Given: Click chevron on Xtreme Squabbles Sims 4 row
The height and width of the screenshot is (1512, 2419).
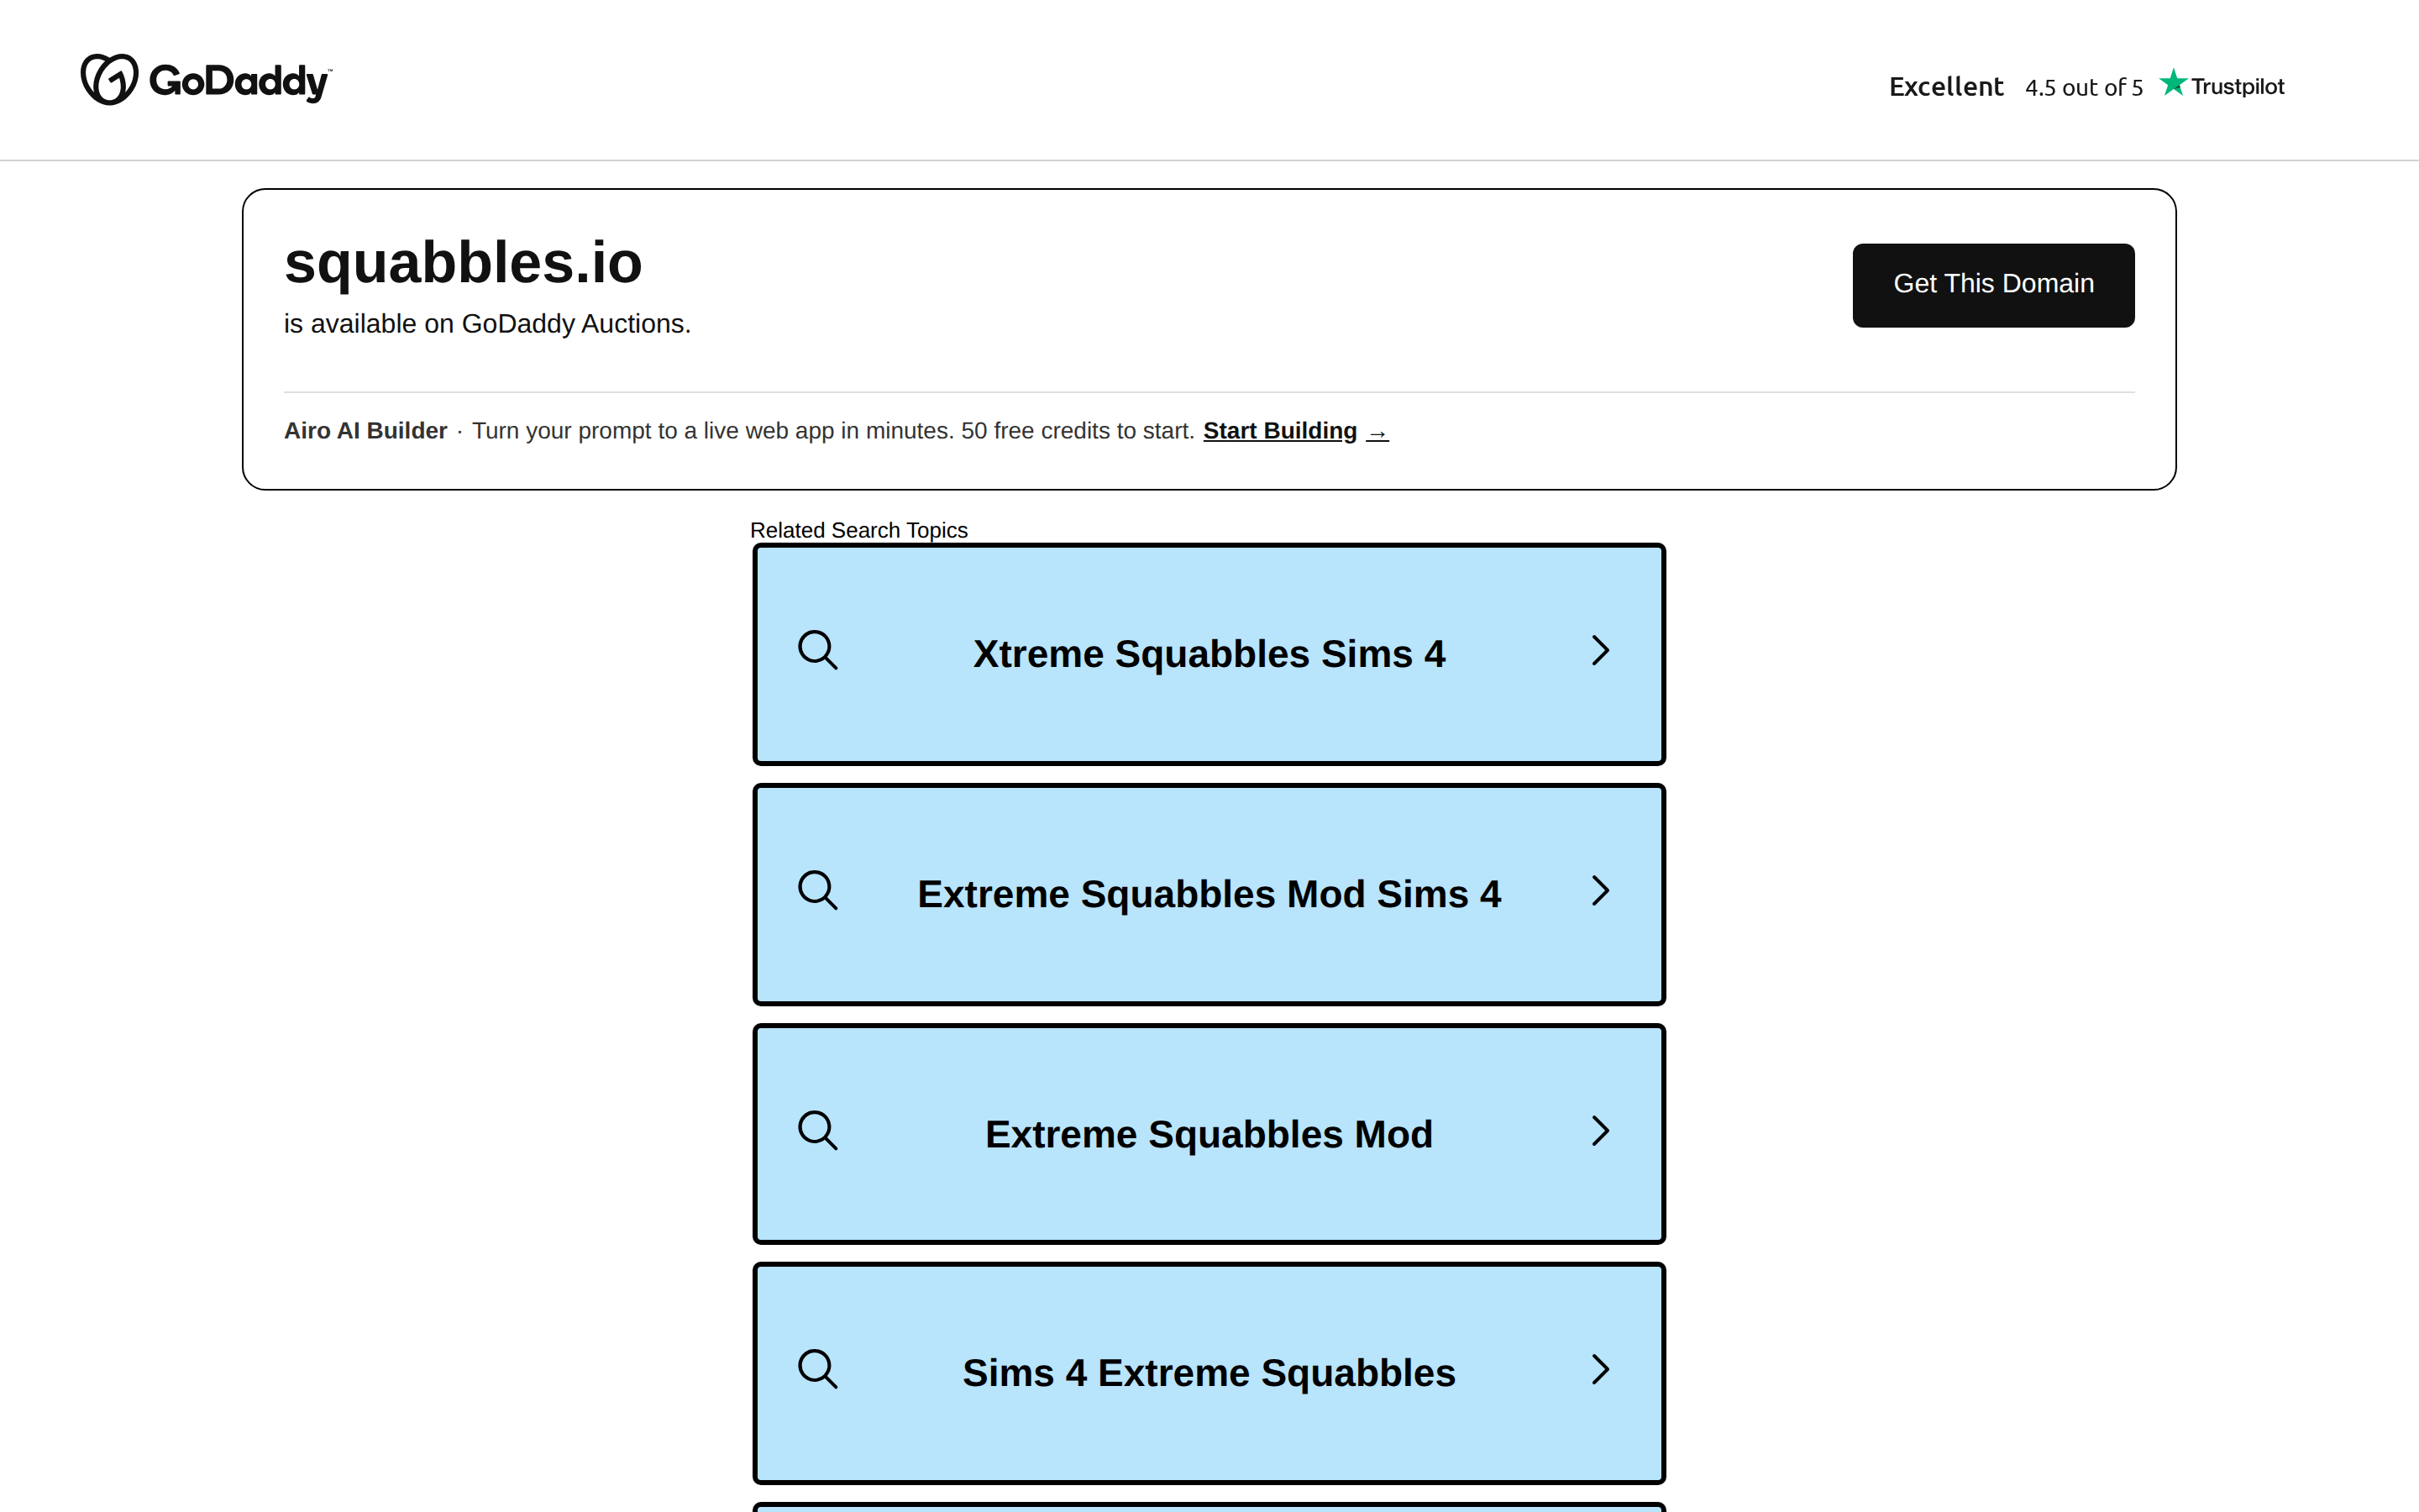Looking at the screenshot, I should 1600,651.
